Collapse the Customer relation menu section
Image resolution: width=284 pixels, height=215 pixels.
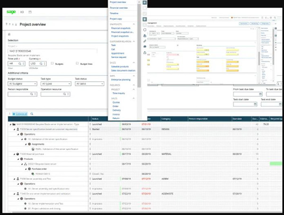(133, 42)
